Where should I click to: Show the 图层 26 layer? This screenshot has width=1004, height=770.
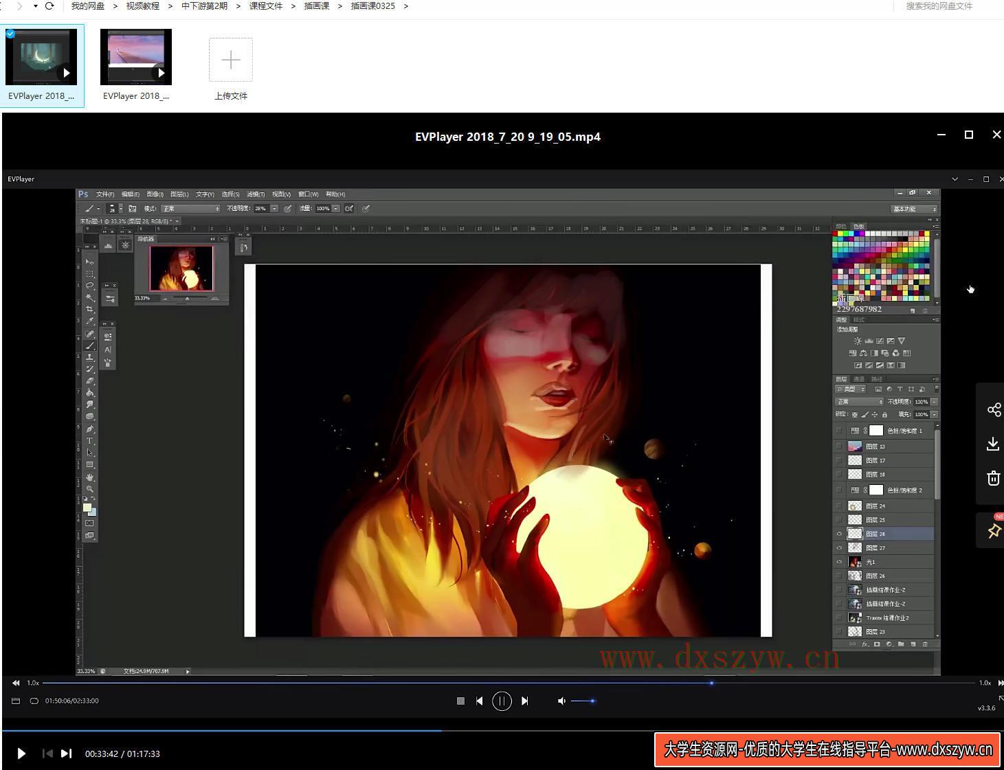pos(839,576)
